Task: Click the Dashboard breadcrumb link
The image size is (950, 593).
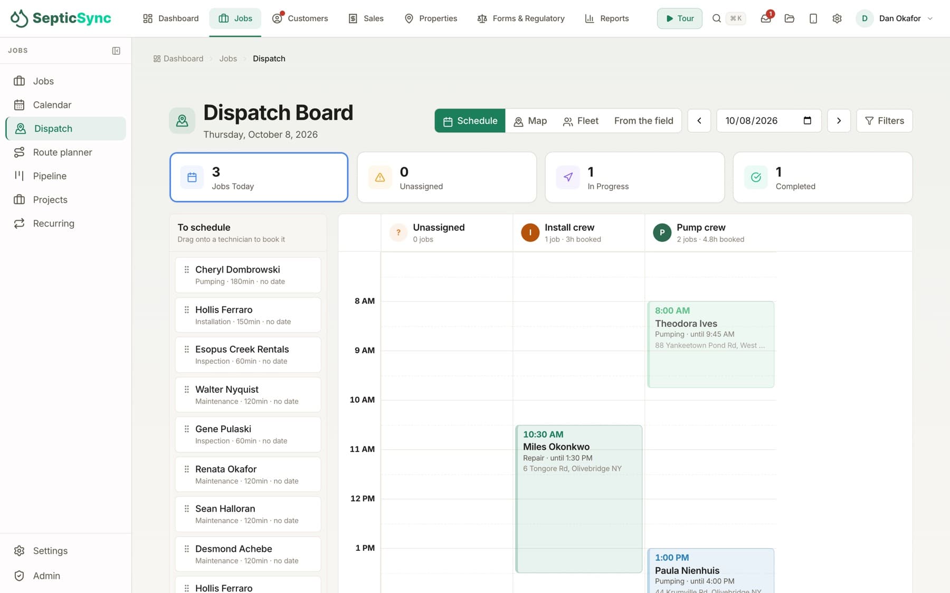Action: pyautogui.click(x=178, y=59)
